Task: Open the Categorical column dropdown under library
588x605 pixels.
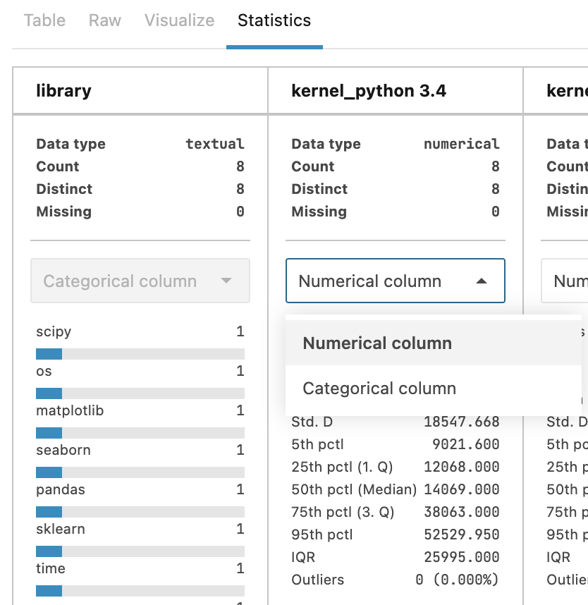Action: pyautogui.click(x=140, y=281)
